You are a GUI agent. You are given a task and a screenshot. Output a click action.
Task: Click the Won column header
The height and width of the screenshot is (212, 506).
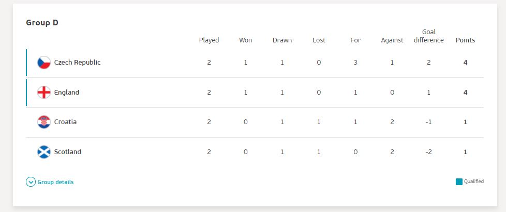pyautogui.click(x=246, y=40)
